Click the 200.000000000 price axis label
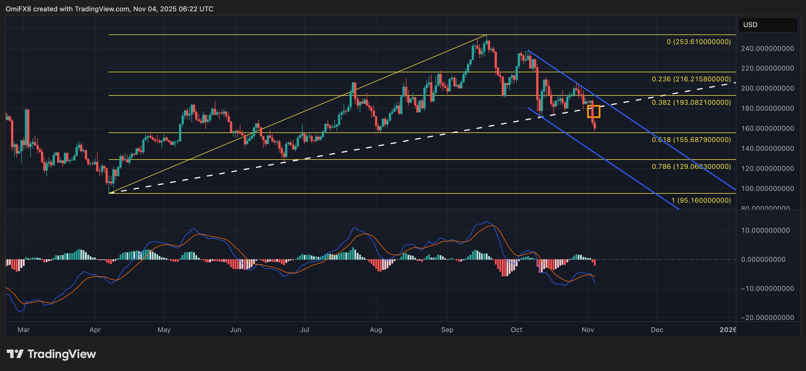 click(x=767, y=88)
